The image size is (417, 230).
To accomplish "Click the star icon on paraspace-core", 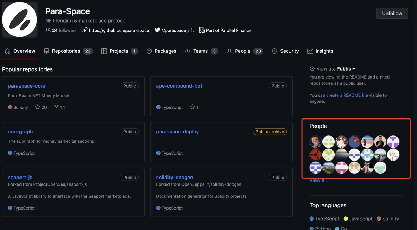I will [x=37, y=107].
